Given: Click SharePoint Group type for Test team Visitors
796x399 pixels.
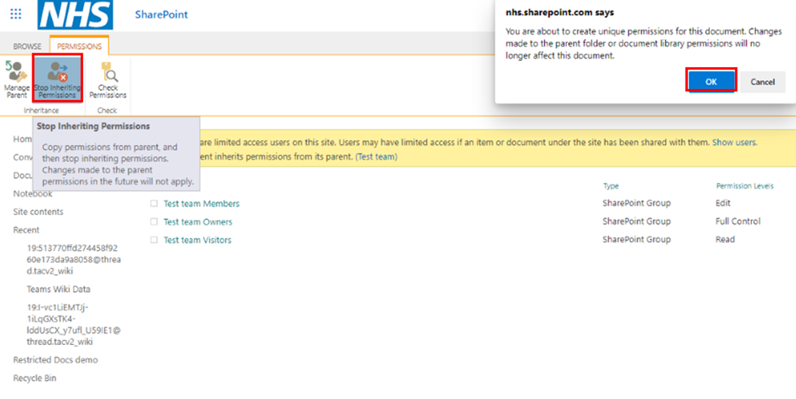Looking at the screenshot, I should 637,240.
